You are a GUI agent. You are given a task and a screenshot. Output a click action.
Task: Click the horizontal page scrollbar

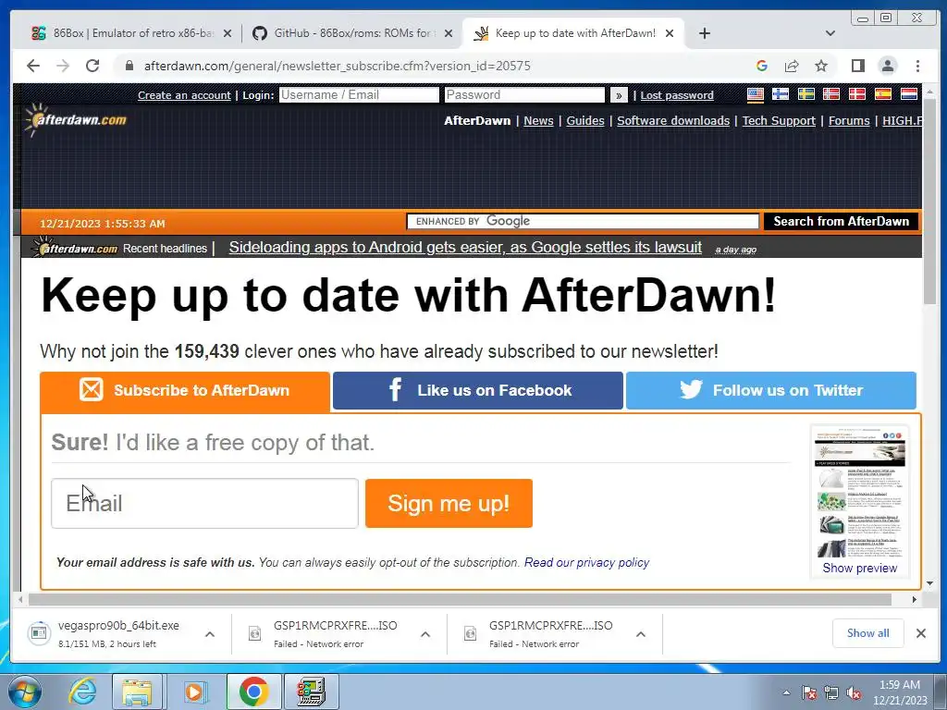[x=459, y=599]
